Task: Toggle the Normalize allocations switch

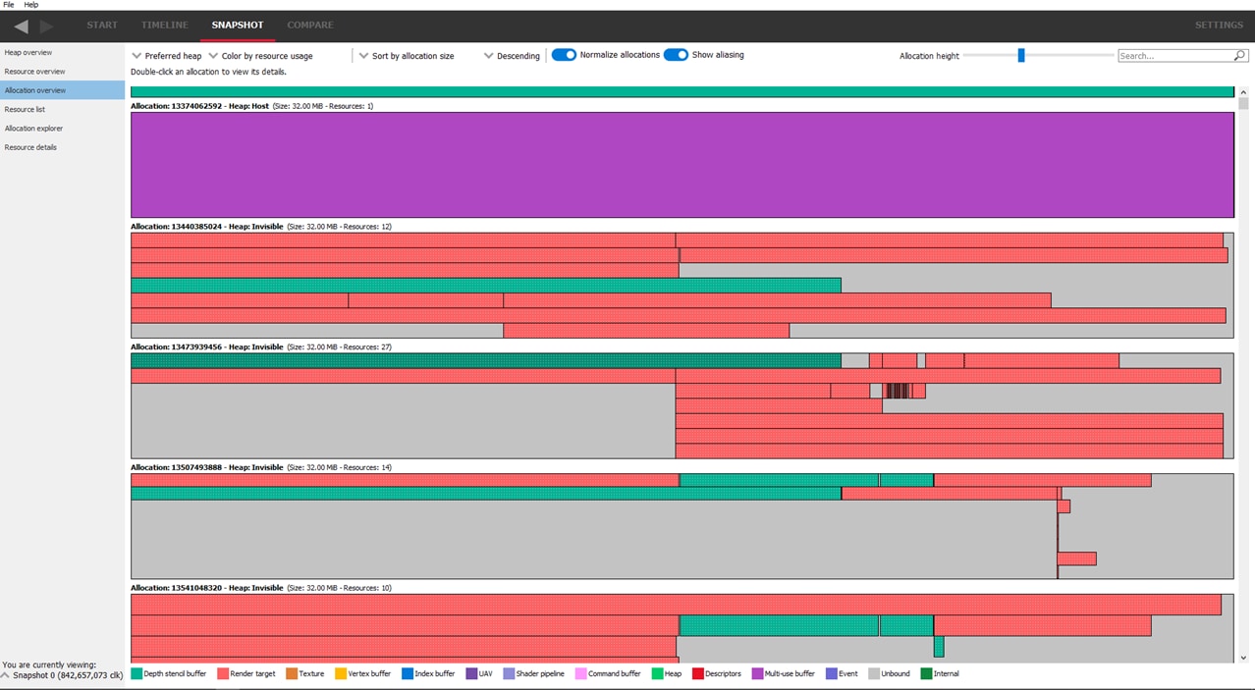Action: pyautogui.click(x=564, y=55)
